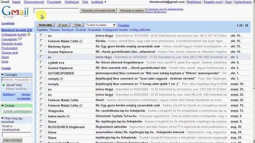255x143 pixels.
Task: Open the További műveletek dropdown
Action: click(x=101, y=25)
